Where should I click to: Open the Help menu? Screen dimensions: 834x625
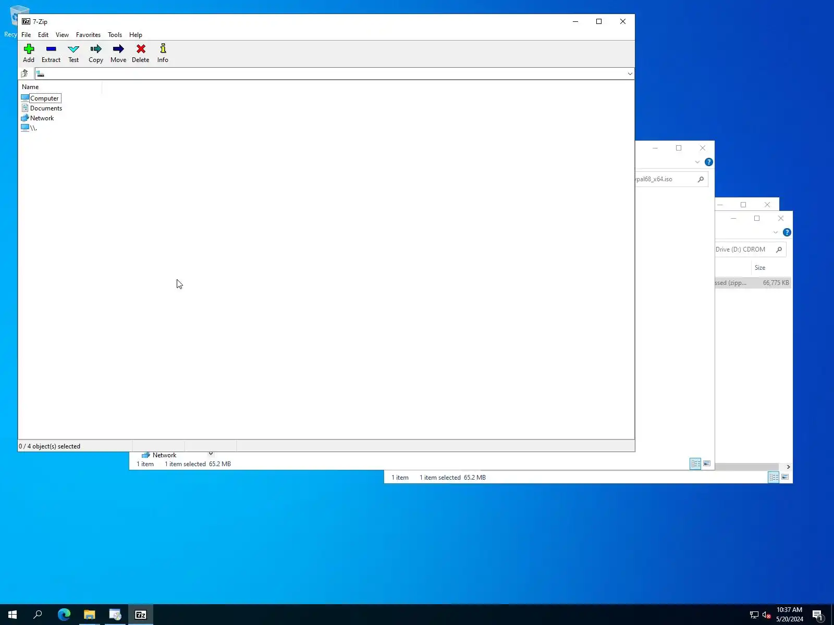click(136, 35)
